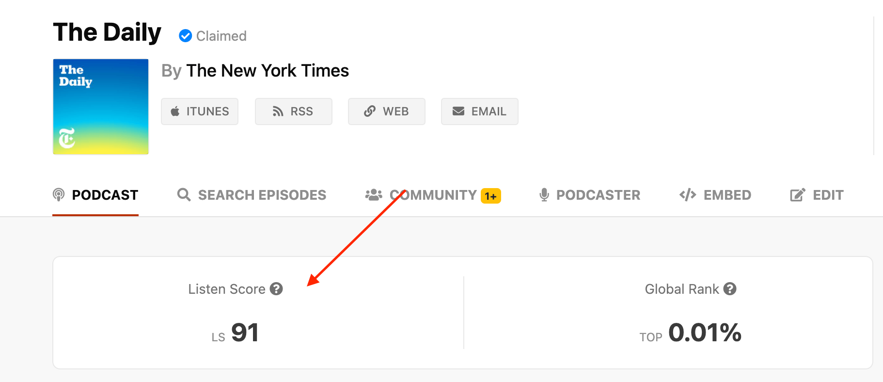This screenshot has width=883, height=382.
Task: Click the Listen Score help icon
Action: (276, 289)
